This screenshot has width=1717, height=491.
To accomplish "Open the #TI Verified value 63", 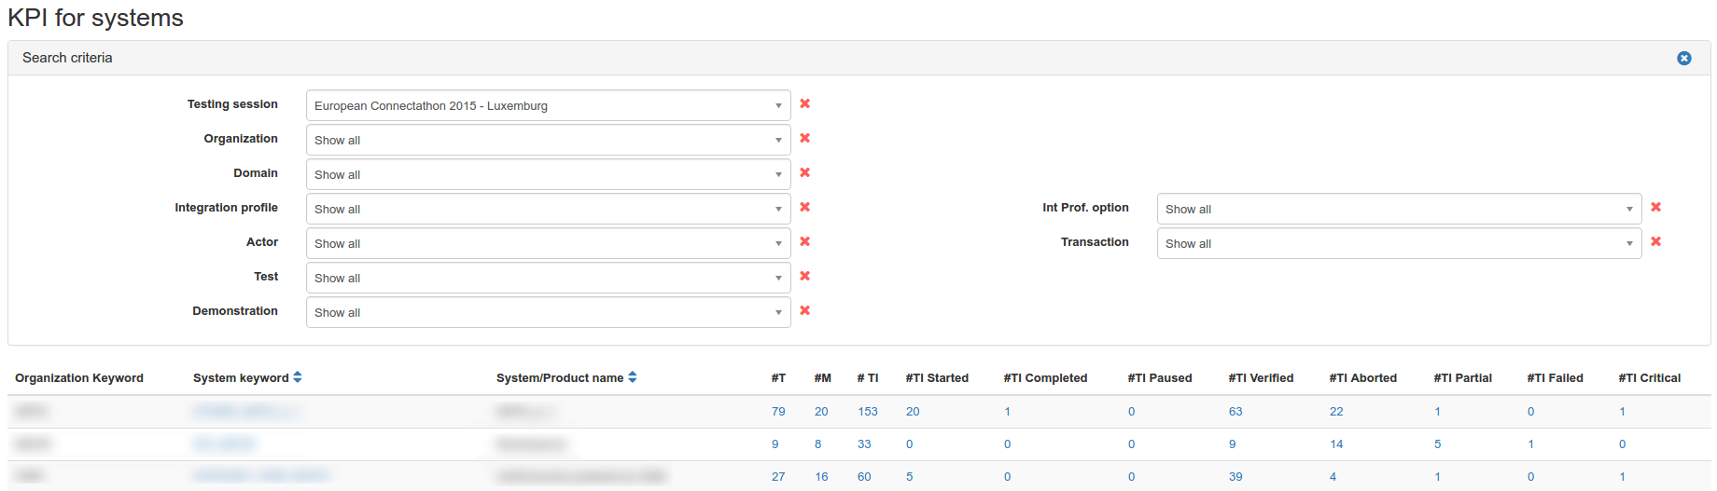I will [1235, 411].
